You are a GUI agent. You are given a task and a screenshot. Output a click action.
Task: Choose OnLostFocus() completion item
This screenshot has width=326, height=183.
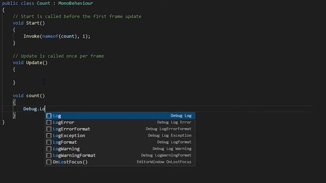[120, 162]
